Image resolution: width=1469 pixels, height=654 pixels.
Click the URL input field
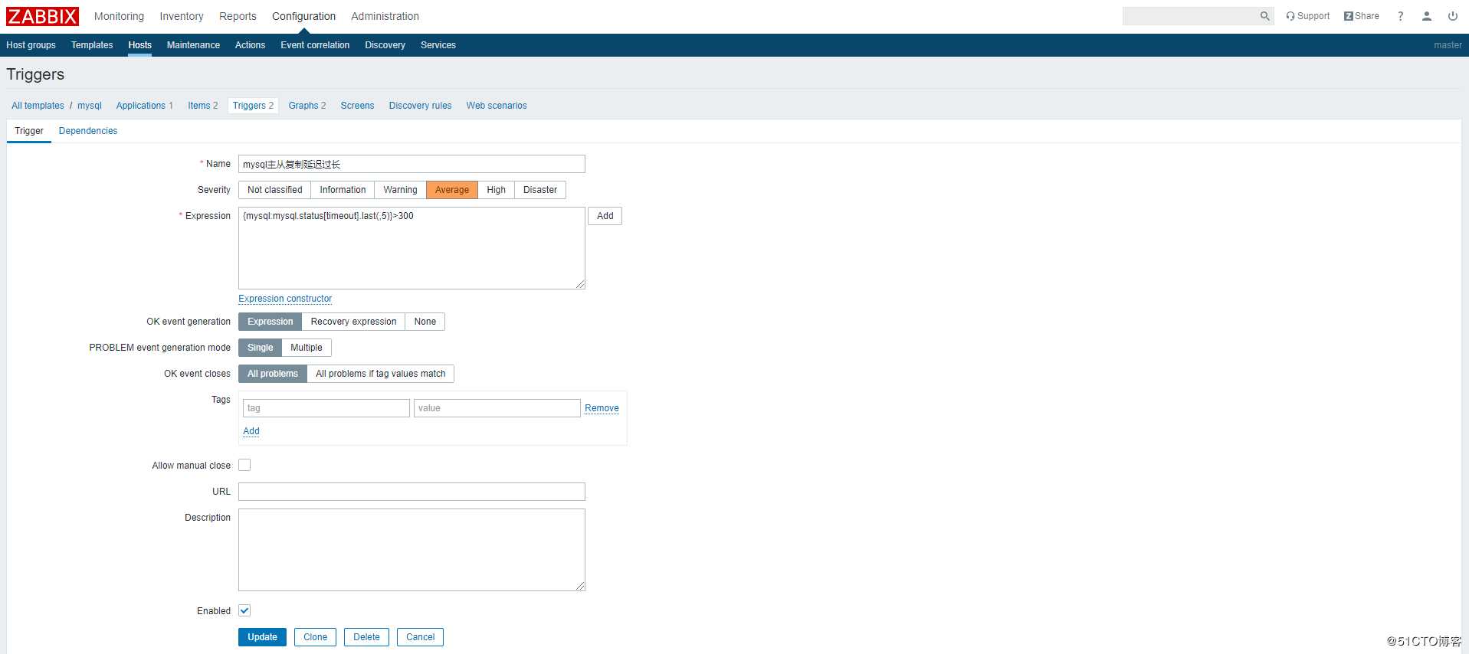[412, 492]
